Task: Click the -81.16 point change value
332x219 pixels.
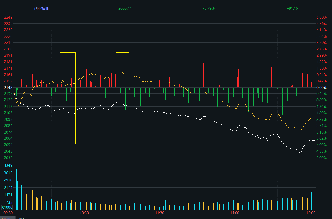Action: (292, 8)
